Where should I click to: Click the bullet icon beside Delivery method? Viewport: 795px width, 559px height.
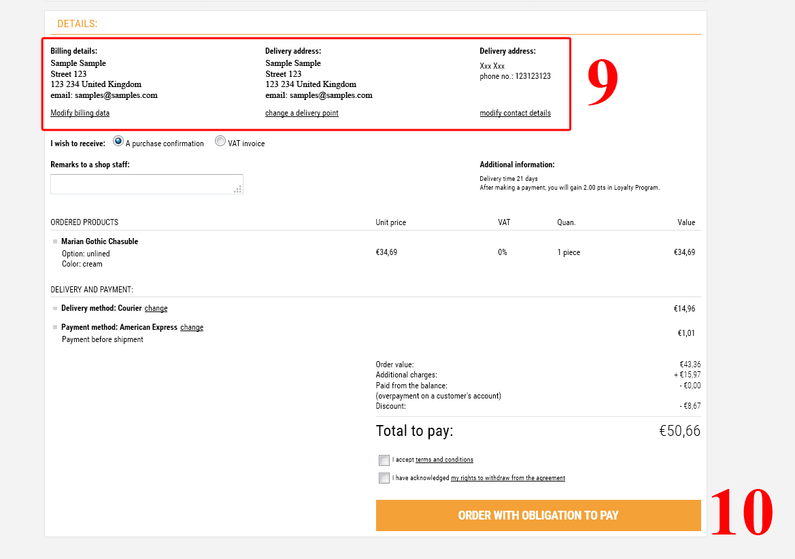[x=54, y=309]
